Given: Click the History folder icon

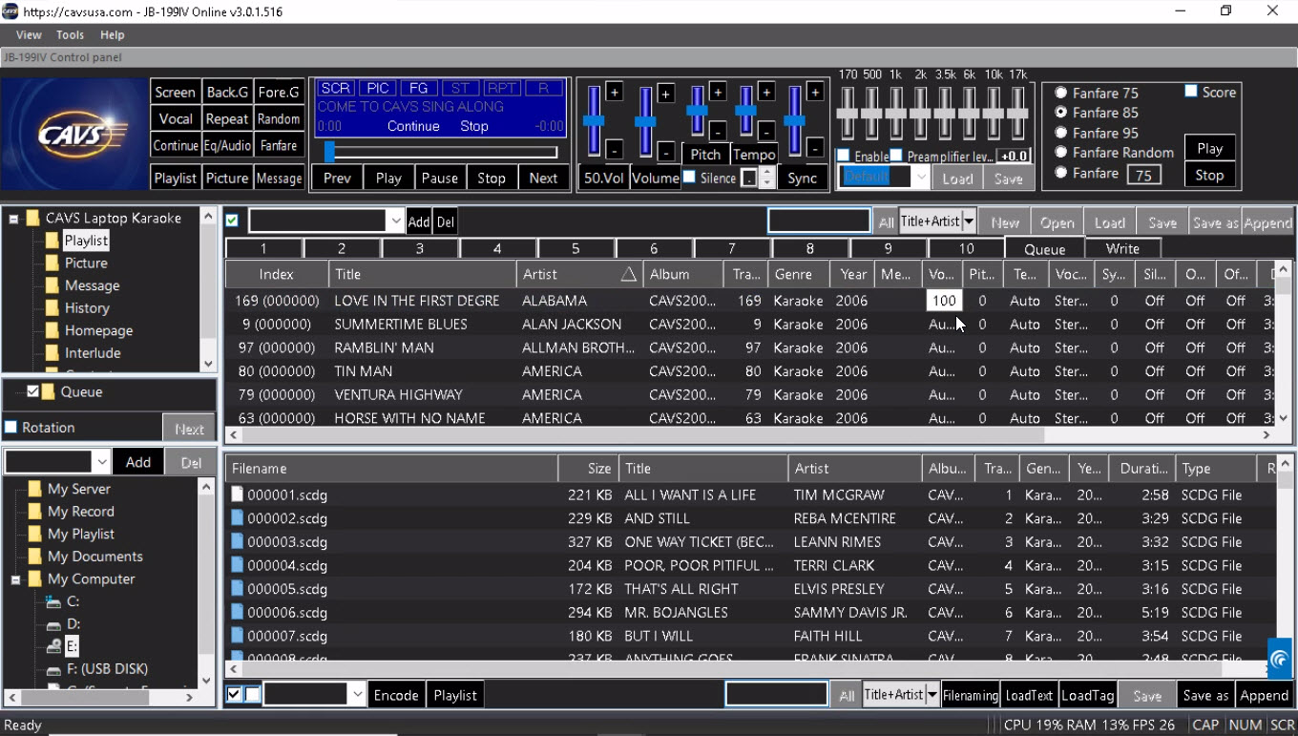Looking at the screenshot, I should (x=52, y=307).
